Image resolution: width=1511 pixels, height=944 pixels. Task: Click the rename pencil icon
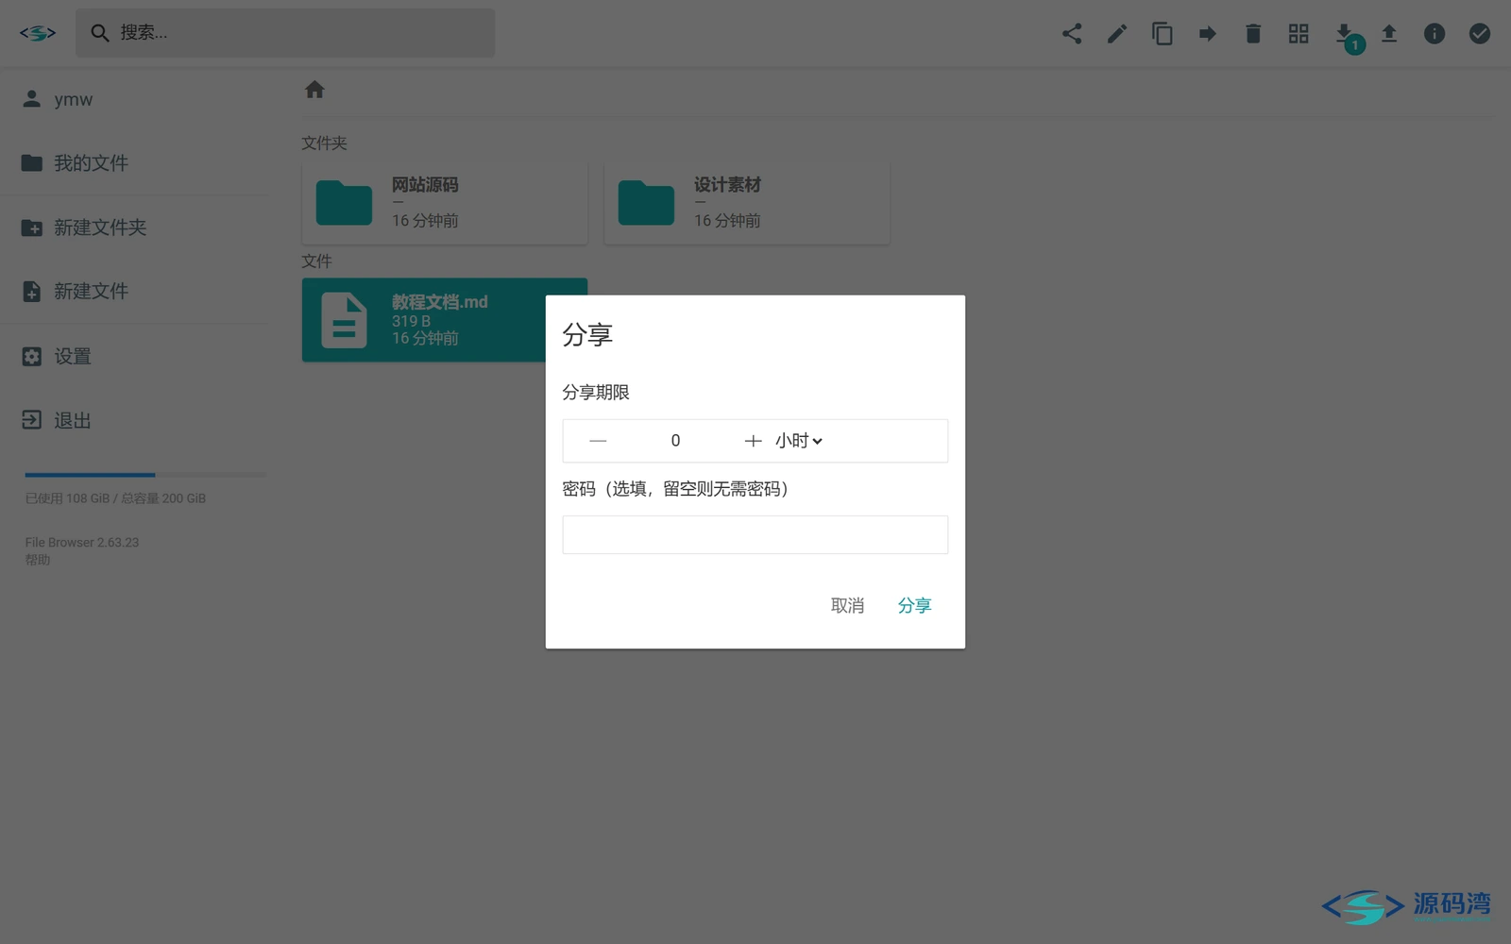[x=1117, y=34]
